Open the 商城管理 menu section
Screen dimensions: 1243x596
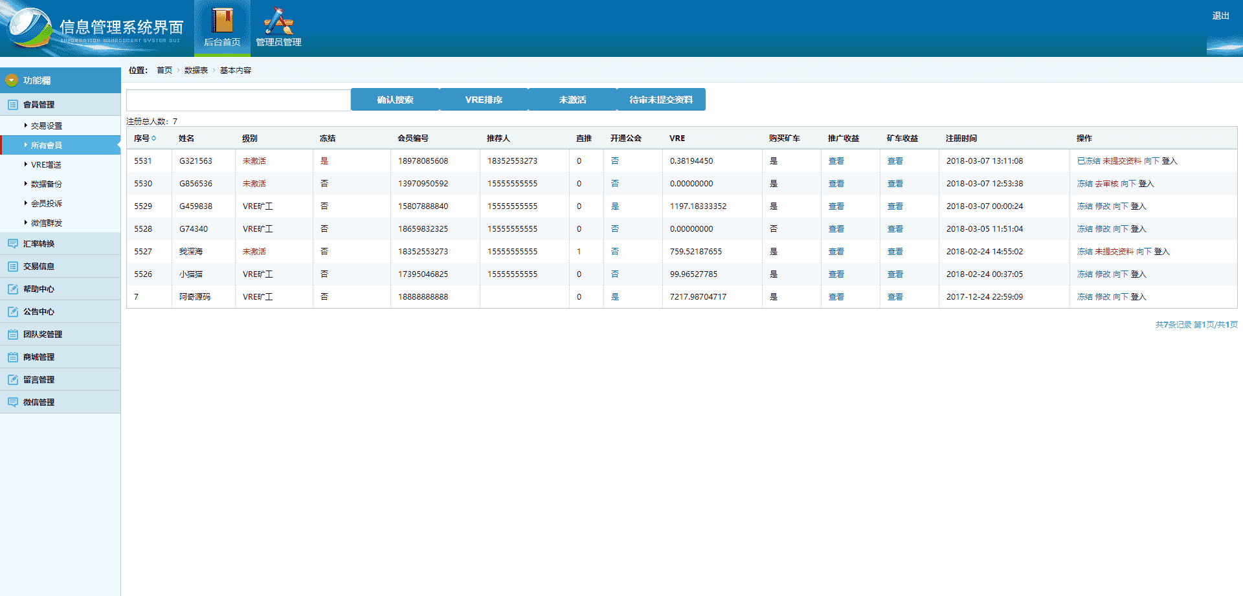tap(39, 357)
